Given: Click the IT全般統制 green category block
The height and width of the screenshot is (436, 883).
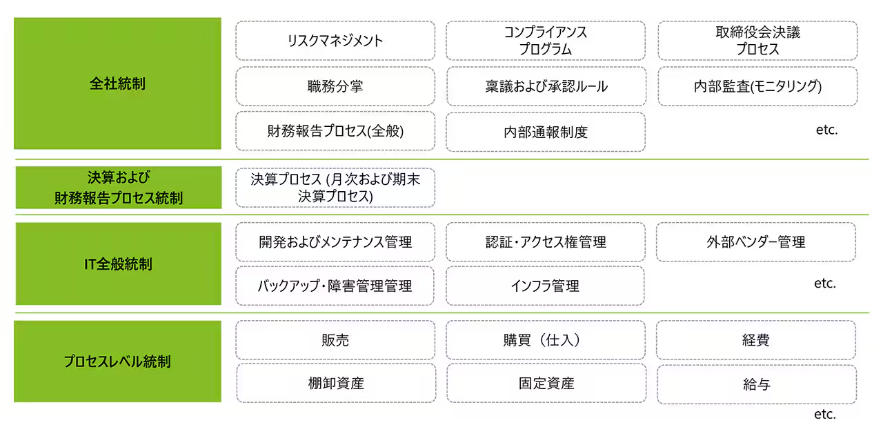Looking at the screenshot, I should click(x=119, y=264).
